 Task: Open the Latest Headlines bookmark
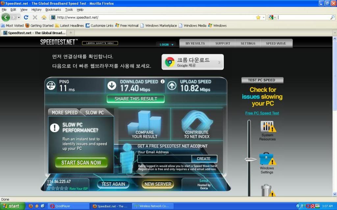pos(69,26)
